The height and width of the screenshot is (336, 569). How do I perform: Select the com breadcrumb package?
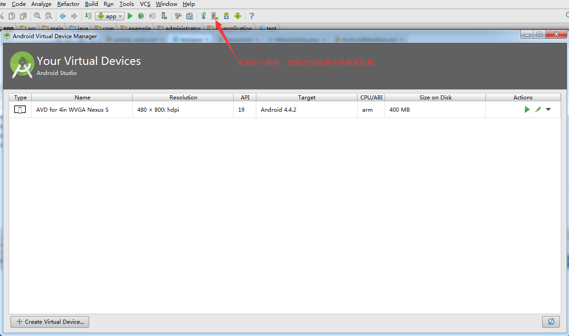pos(105,28)
